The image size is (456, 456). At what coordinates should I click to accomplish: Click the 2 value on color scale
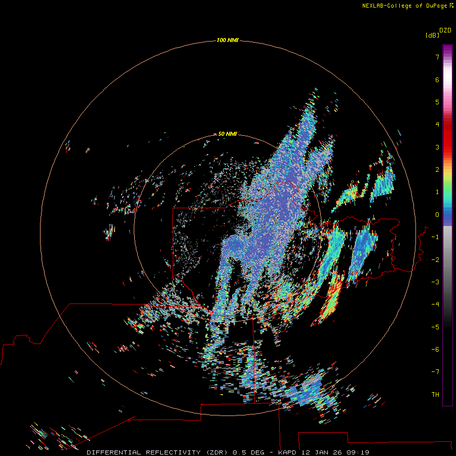pyautogui.click(x=437, y=170)
